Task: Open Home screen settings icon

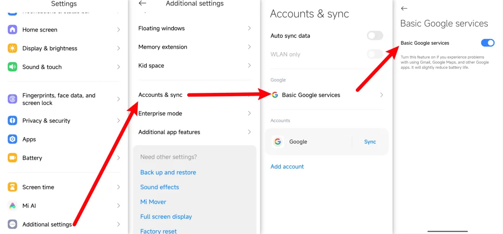Action: (13, 30)
